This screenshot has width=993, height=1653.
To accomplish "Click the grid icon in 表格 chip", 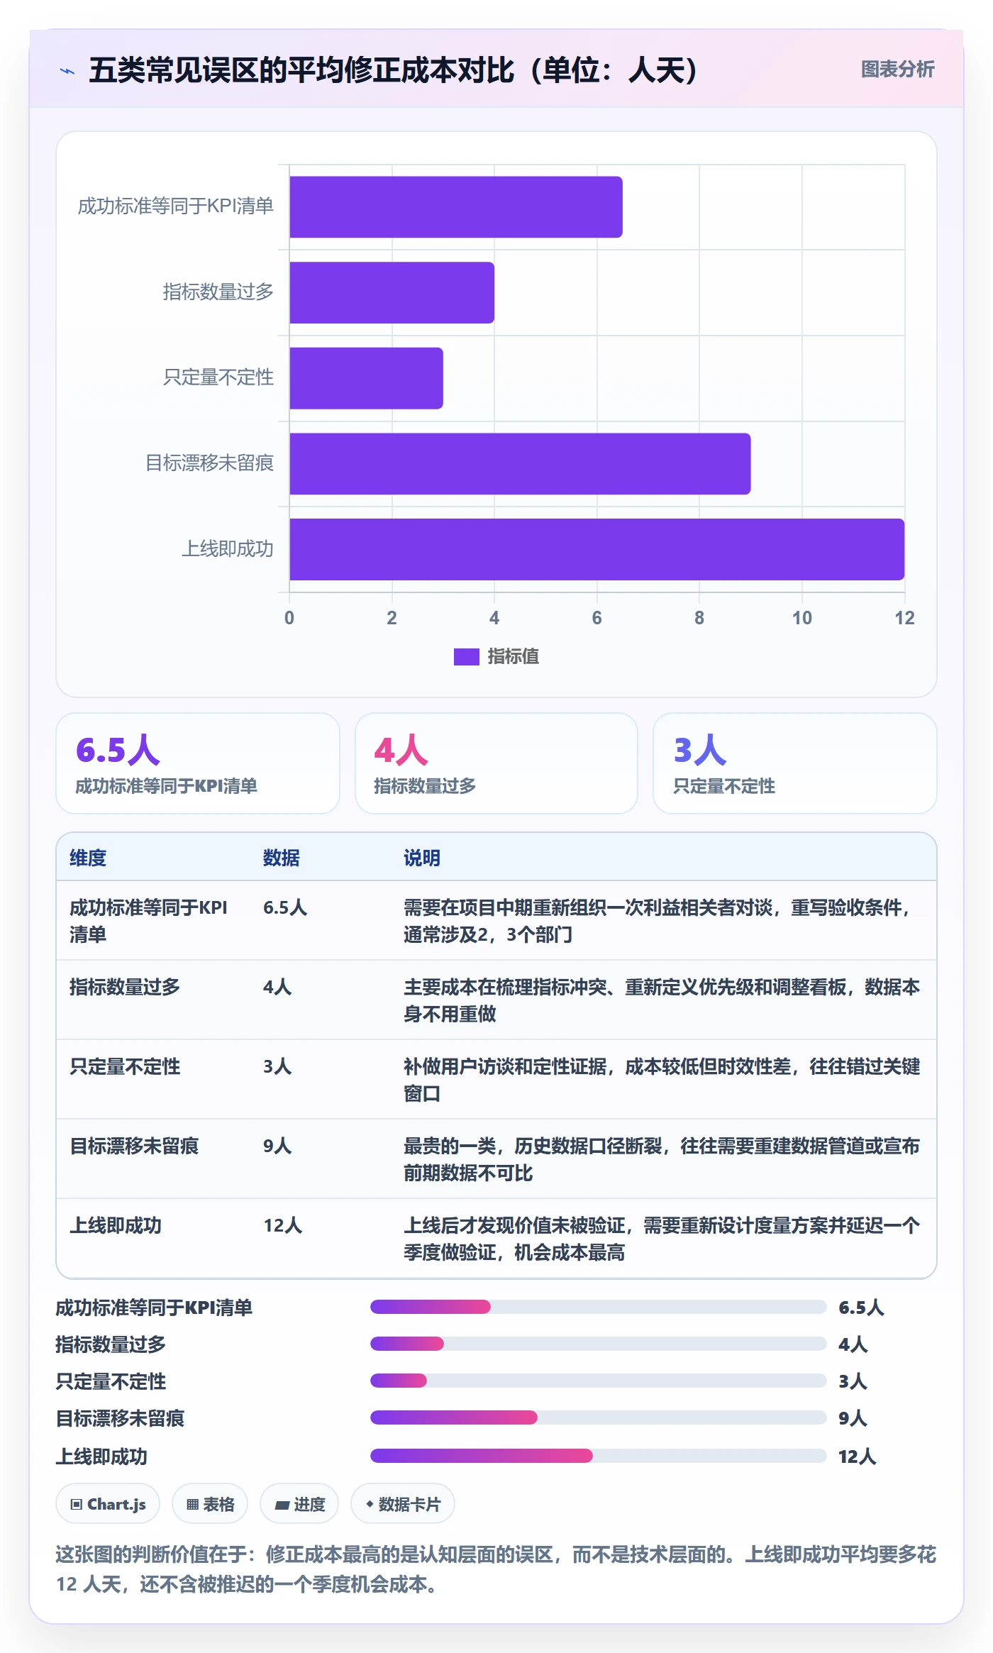I will 192,1504.
